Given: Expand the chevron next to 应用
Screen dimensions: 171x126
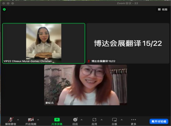Looking at the screenshot, I should point(102,120).
